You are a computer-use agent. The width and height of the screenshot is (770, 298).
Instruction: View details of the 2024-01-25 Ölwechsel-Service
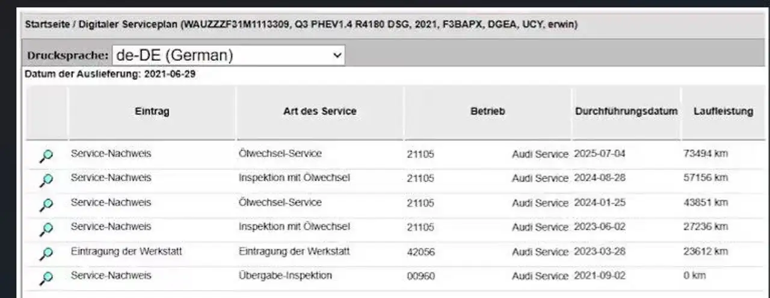pyautogui.click(x=46, y=205)
